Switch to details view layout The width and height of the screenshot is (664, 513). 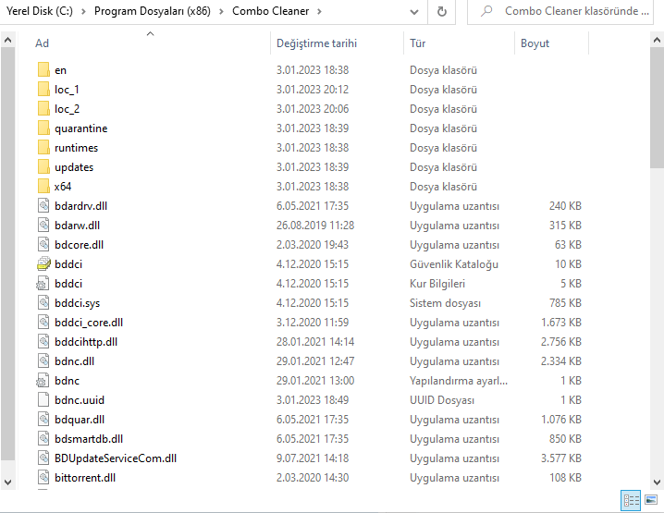631,501
